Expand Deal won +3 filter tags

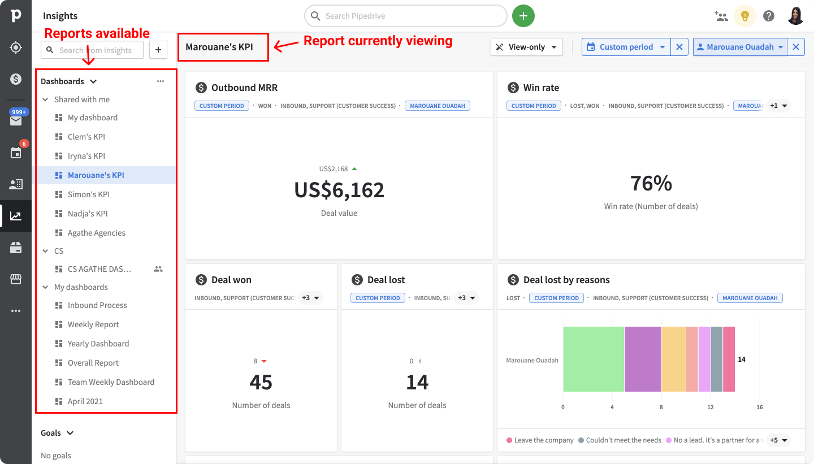310,298
